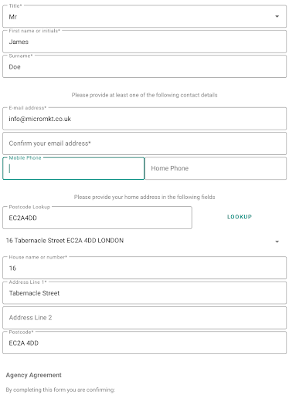Viewport: 289px width, 395px height.
Task: Focus the Confirm your email address field
Action: (144, 143)
